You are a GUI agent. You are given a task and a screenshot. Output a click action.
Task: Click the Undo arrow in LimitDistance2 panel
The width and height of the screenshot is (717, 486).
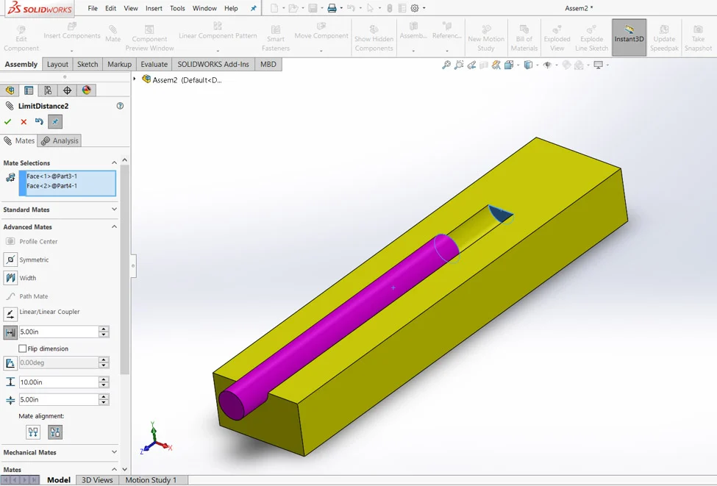[x=39, y=121]
